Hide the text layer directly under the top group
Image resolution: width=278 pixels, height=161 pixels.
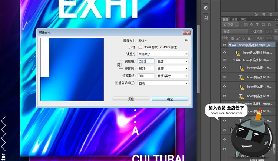tap(224, 53)
